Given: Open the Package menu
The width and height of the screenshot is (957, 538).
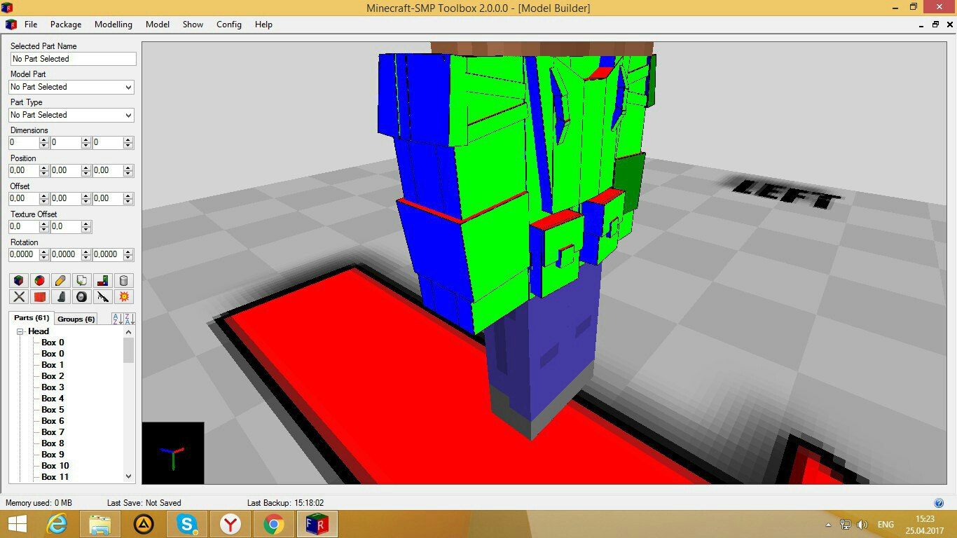Looking at the screenshot, I should pos(66,25).
